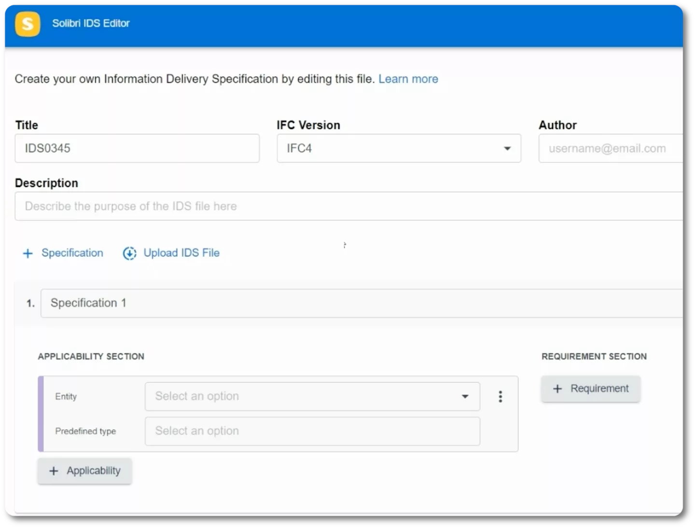Click the REQUIREMENT SECTION heading
Screen dimensions: 695x528
point(594,356)
